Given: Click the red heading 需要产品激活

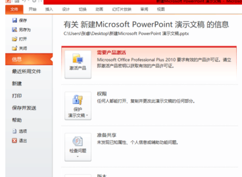Looking at the screenshot, I should pos(111,53).
